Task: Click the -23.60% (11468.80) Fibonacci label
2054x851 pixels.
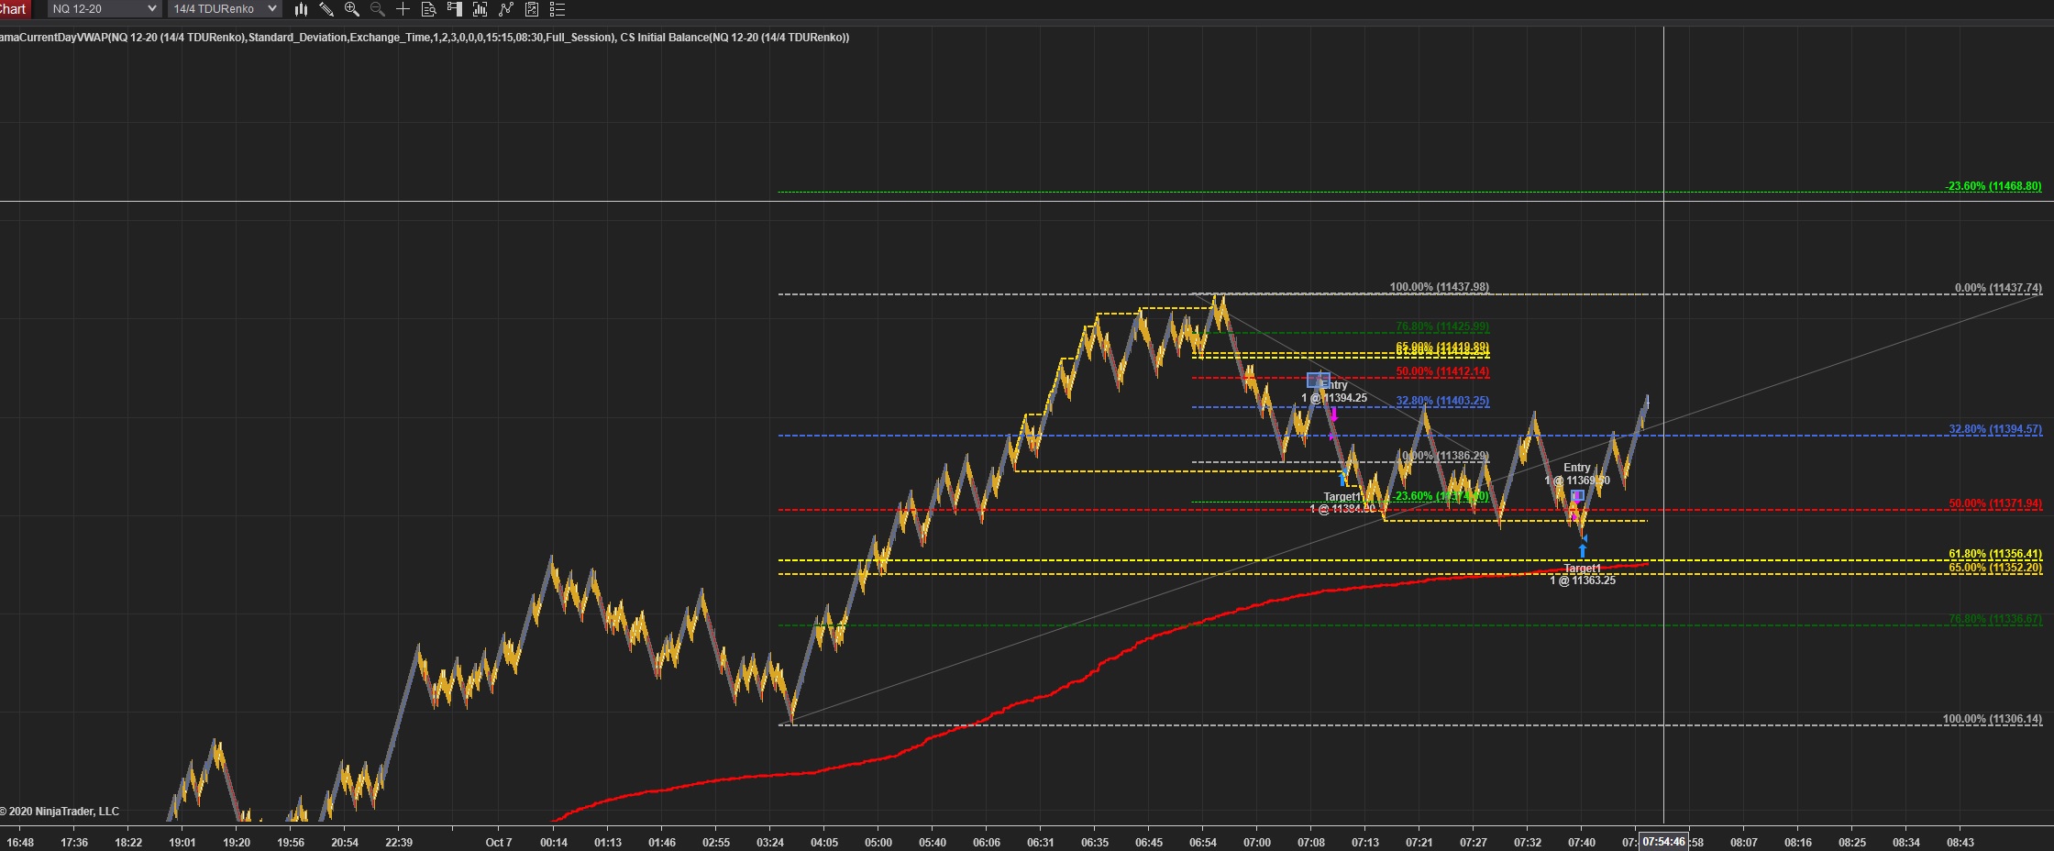Action: pyautogui.click(x=1993, y=186)
